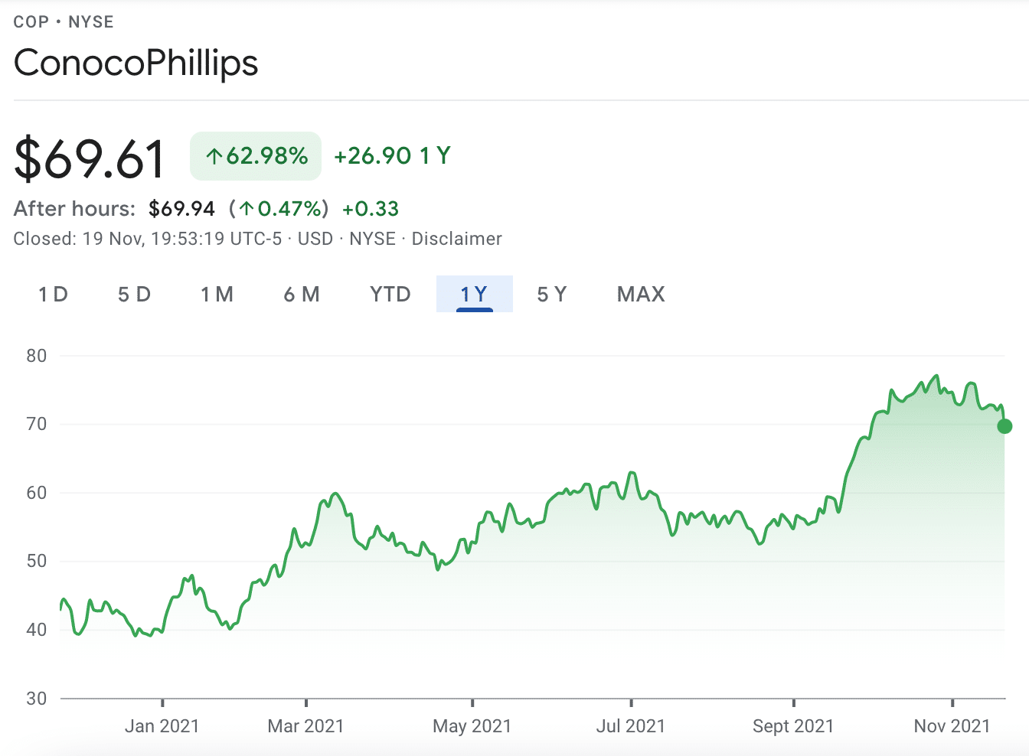Click the Nov 2021 axis label
Screen dimensions: 1029x756
point(953,725)
